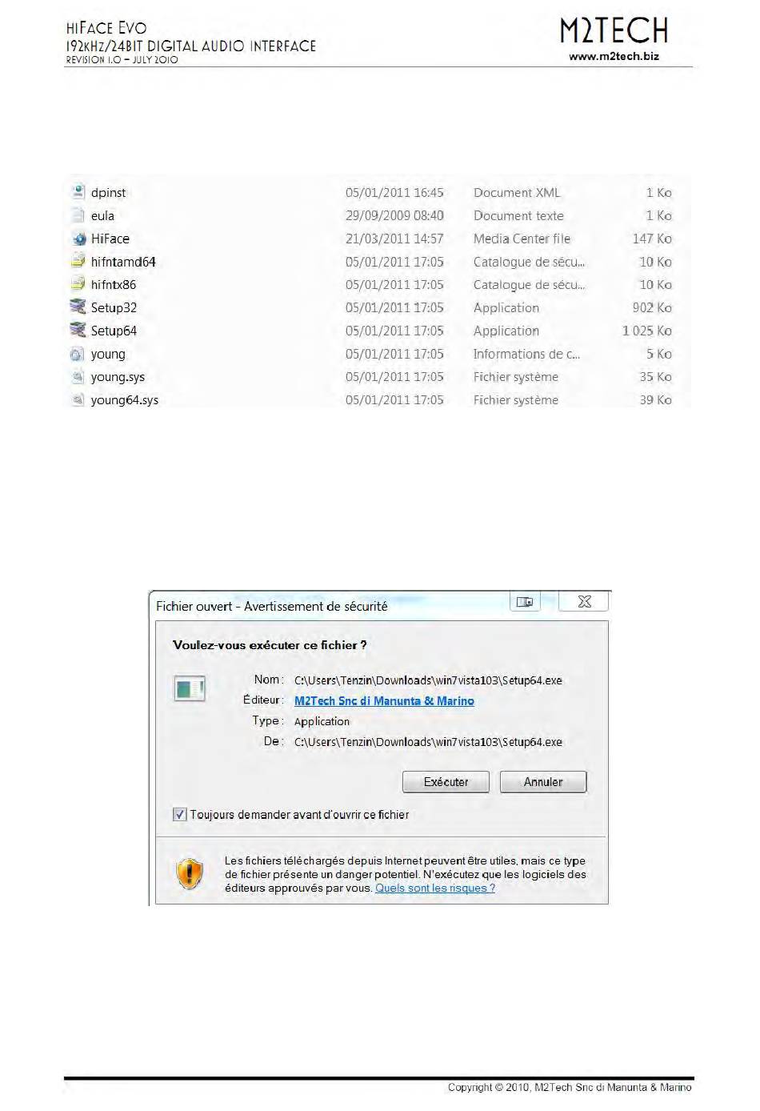760x1111 pixels.
Task: Open the M2Tech Snc di Manunta & Marino link
Action: point(384,701)
